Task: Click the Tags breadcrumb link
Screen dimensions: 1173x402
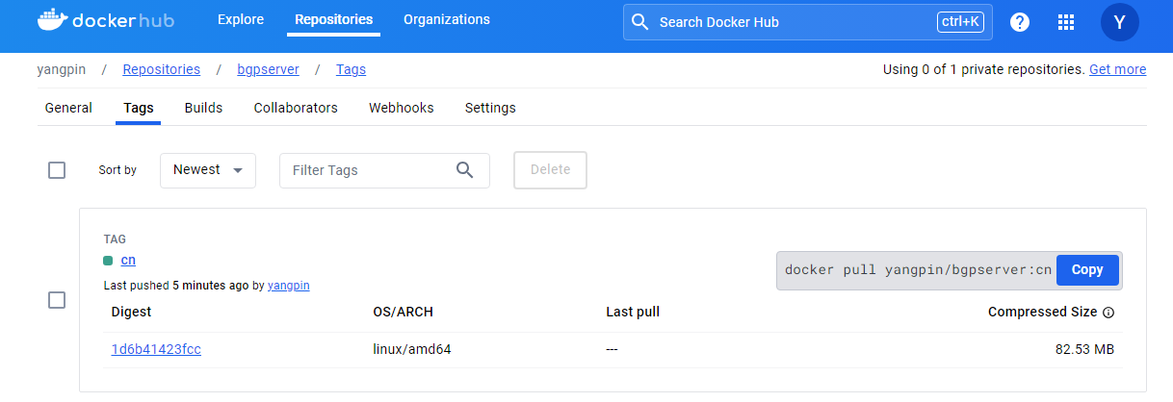Action: click(351, 69)
